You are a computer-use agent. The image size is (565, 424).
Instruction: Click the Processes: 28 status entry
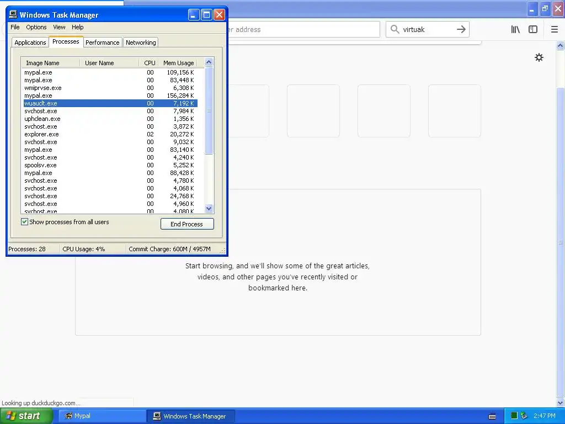[34, 249]
